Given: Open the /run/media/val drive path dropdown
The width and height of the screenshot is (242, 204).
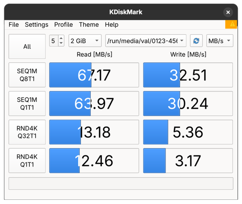Looking at the screenshot, I should [x=146, y=41].
